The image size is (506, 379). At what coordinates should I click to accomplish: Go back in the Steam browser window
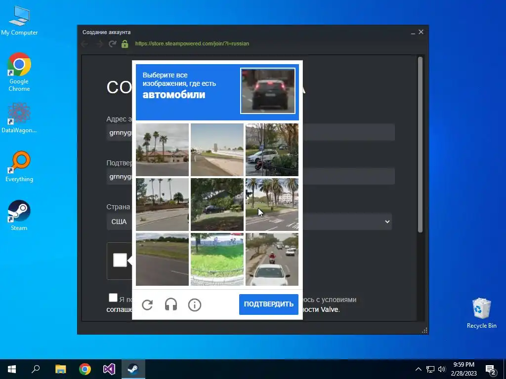tap(84, 44)
